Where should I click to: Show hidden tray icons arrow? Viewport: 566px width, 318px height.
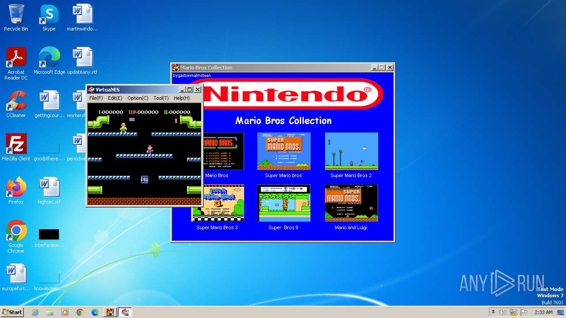pos(493,312)
